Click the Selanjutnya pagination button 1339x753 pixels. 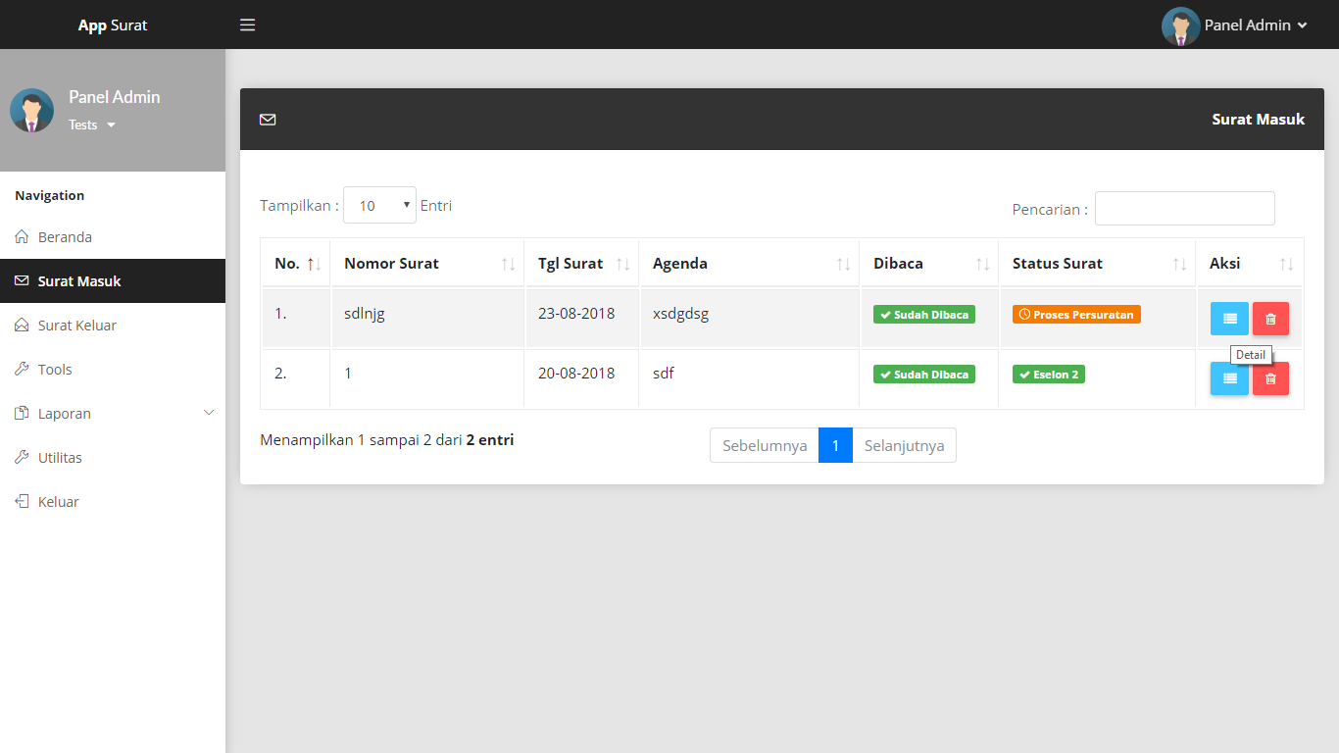click(x=904, y=445)
